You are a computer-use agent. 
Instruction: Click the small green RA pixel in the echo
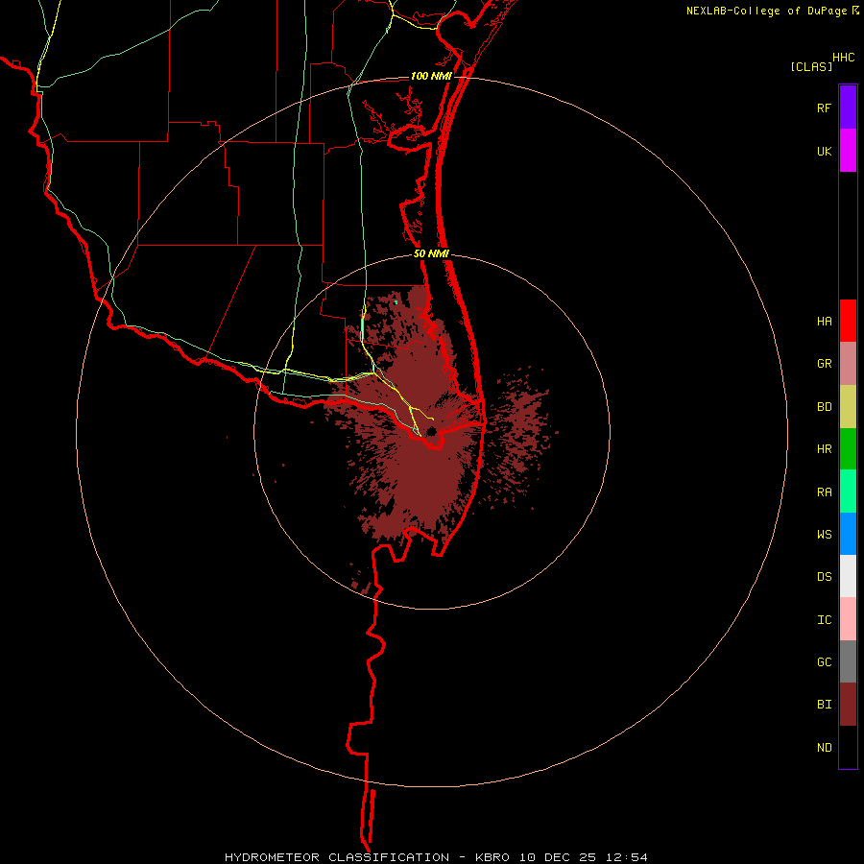[x=396, y=302]
